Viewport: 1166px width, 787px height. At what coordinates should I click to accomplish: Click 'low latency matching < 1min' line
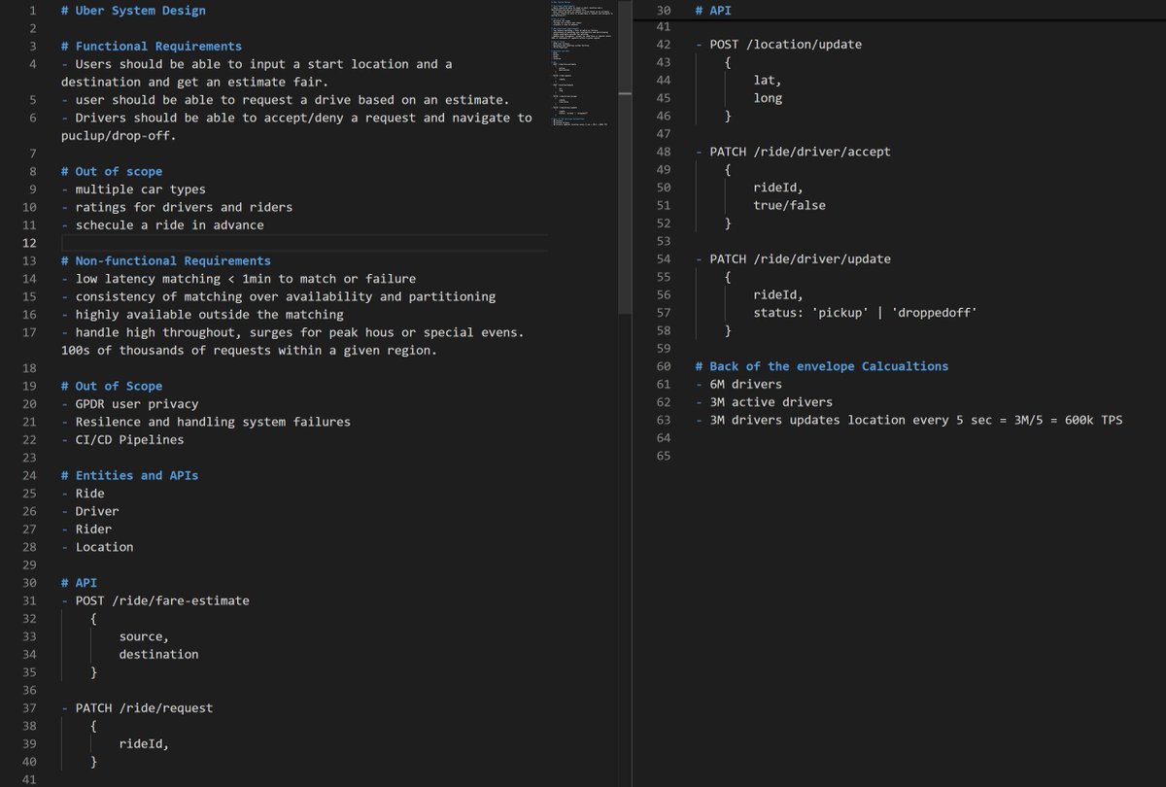point(238,279)
